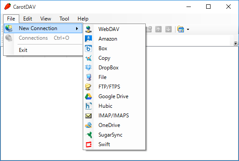Click the CarotDAV carrot icon in title bar

tap(7, 7)
